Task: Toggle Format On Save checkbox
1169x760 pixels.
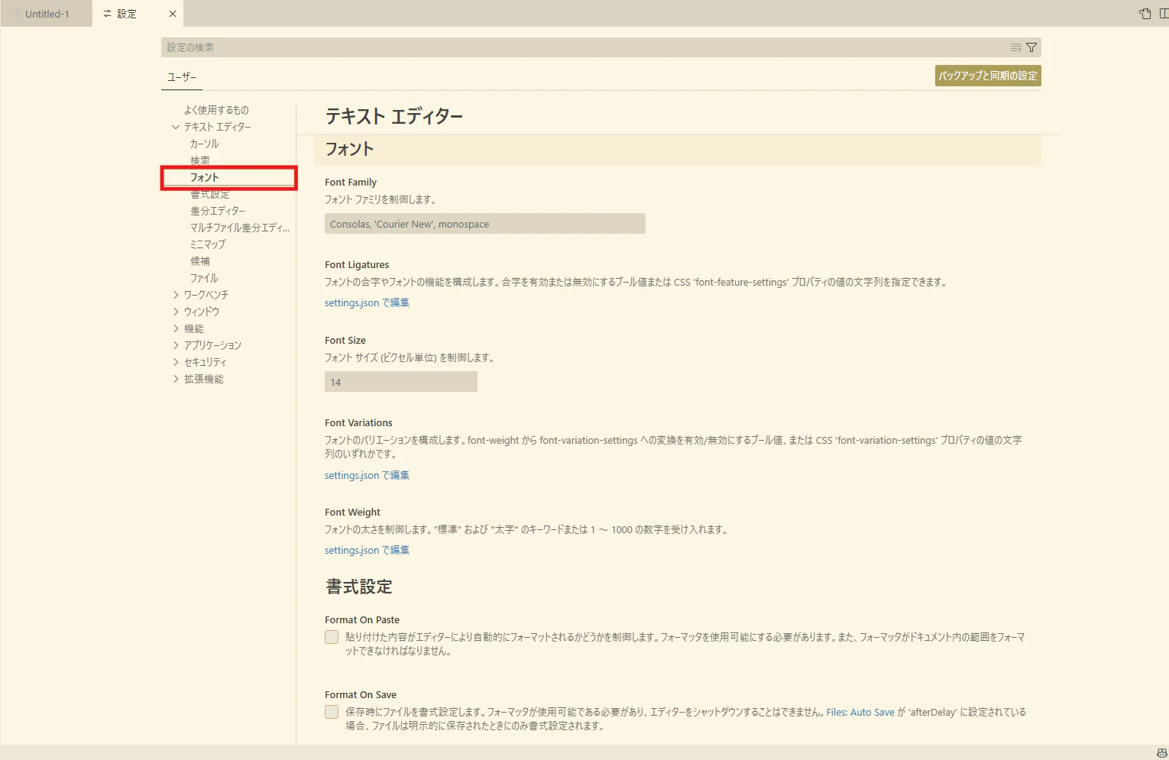Action: tap(332, 712)
